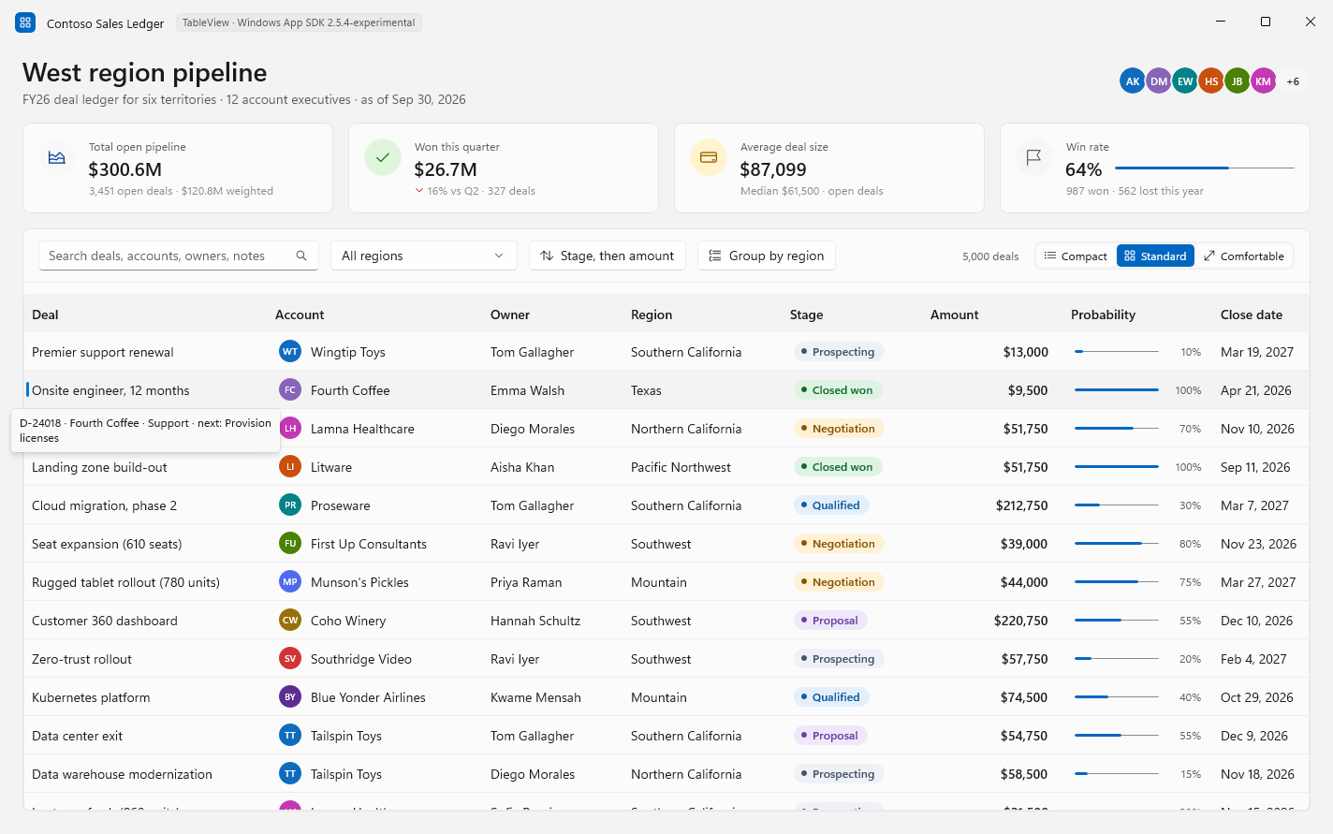
Task: Click the Negotiation badge for Lamna Healthcare
Action: pos(839,429)
